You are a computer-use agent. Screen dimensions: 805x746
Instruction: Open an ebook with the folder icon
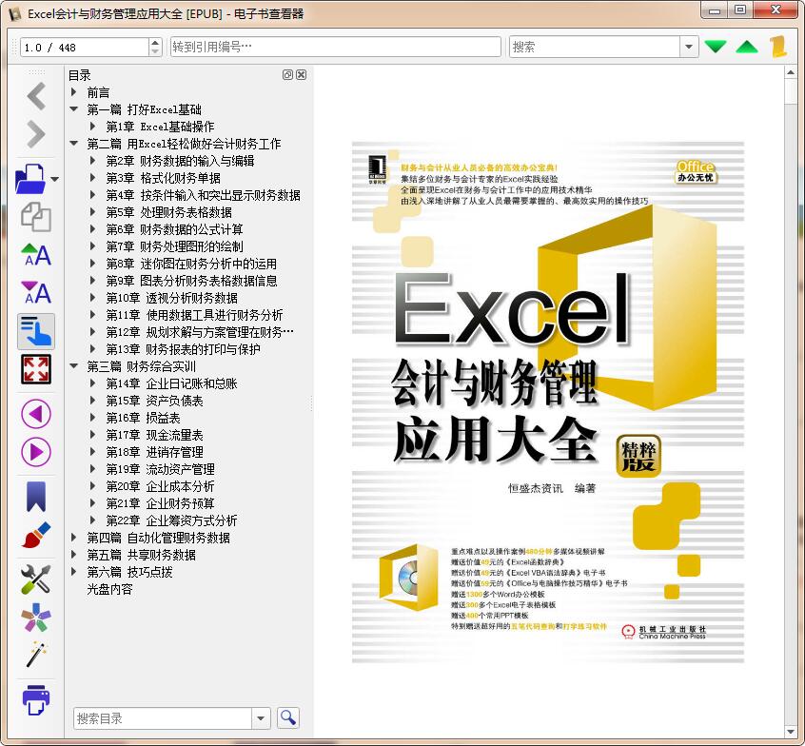point(29,179)
